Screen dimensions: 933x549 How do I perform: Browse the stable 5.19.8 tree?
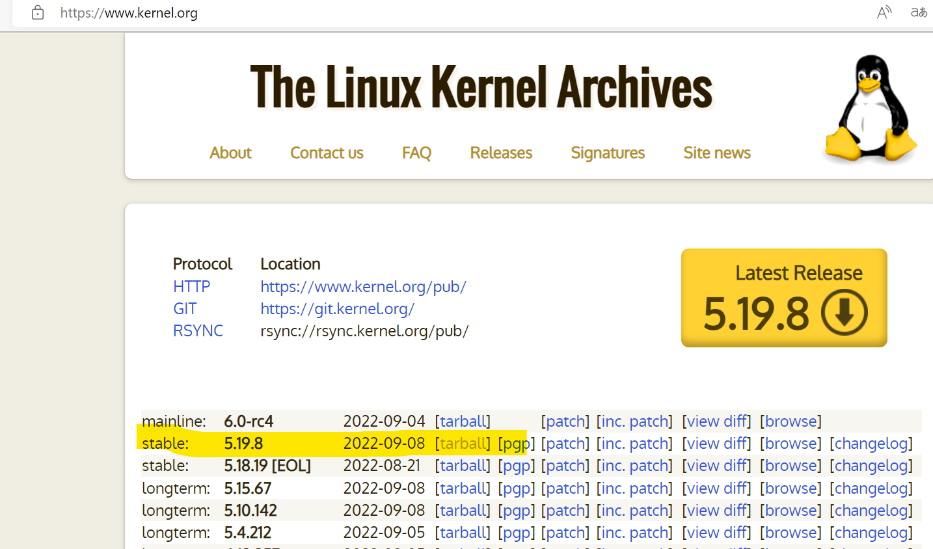click(791, 444)
